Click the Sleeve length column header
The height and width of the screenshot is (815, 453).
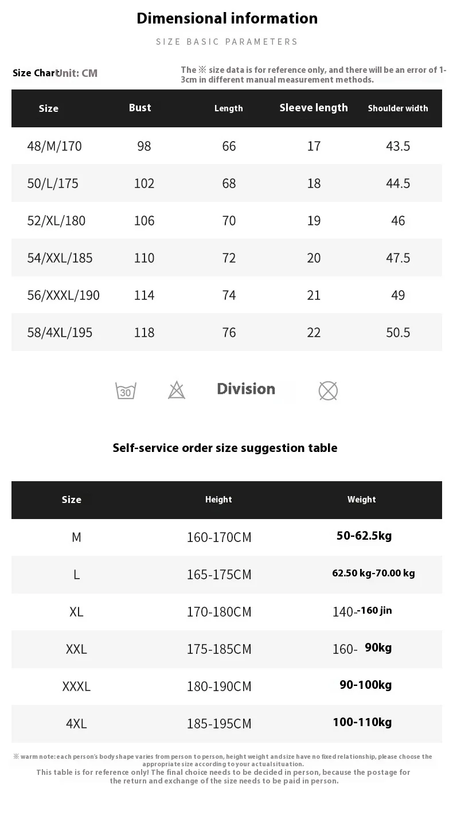(314, 108)
